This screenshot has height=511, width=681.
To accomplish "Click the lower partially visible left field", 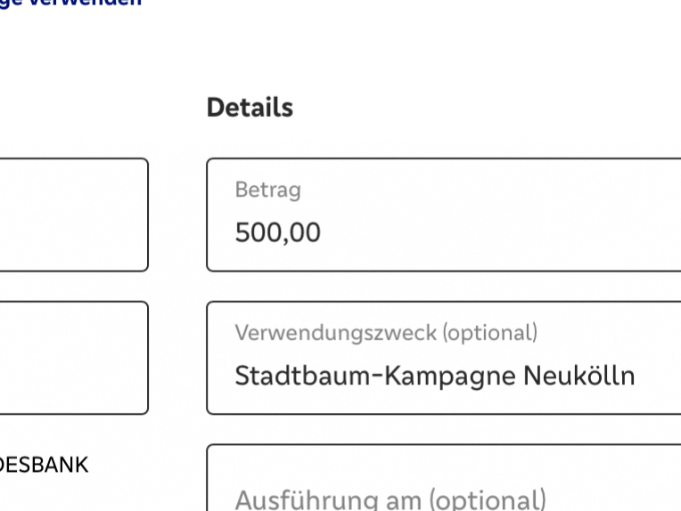I will (x=73, y=357).
